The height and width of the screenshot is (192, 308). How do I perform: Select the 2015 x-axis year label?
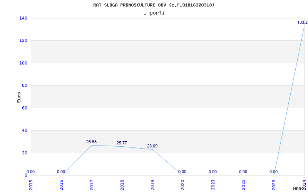[x=31, y=185]
